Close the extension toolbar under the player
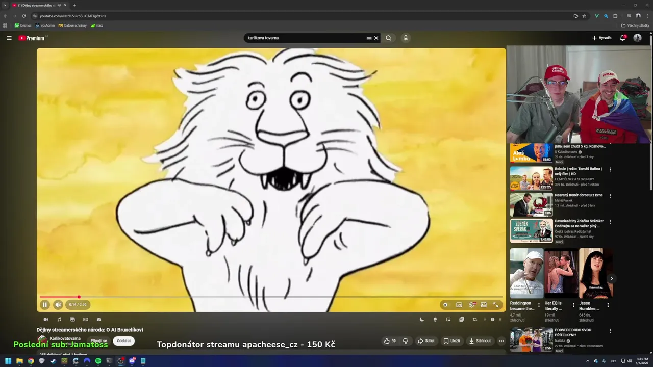Screen dimensions: 653x367 (500, 320)
